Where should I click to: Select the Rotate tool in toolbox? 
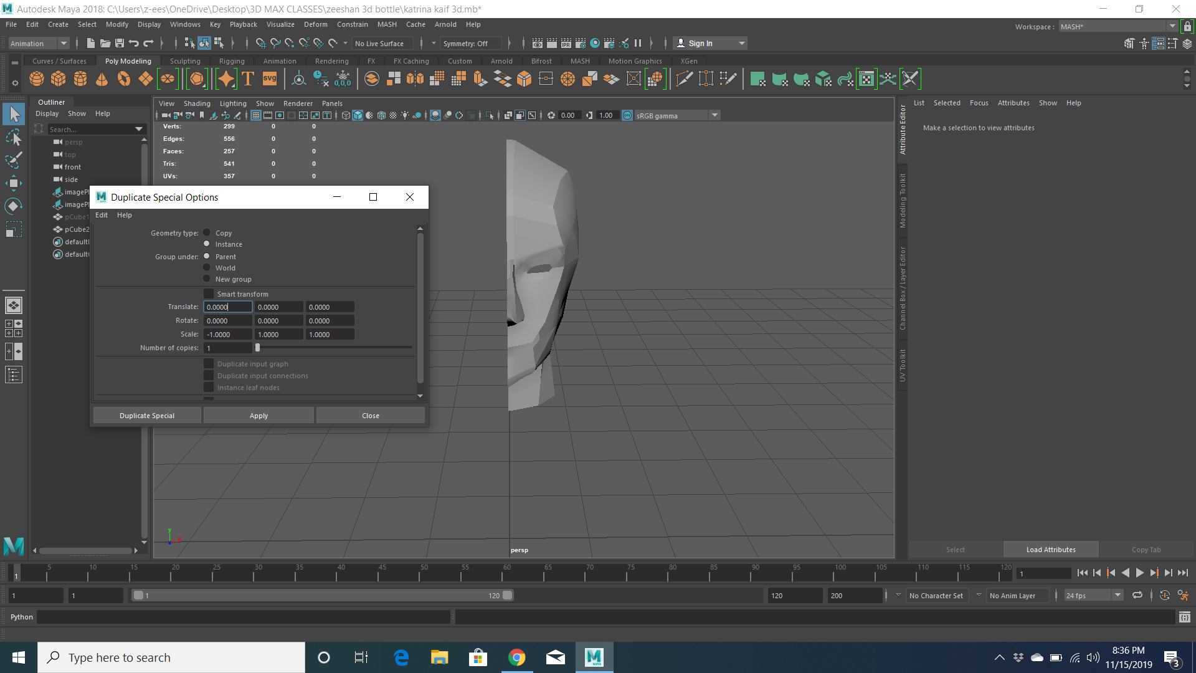[x=14, y=206]
